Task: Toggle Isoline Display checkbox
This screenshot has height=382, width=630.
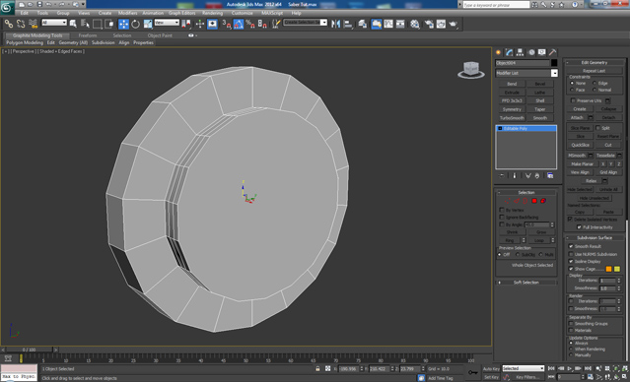Action: tap(571, 261)
